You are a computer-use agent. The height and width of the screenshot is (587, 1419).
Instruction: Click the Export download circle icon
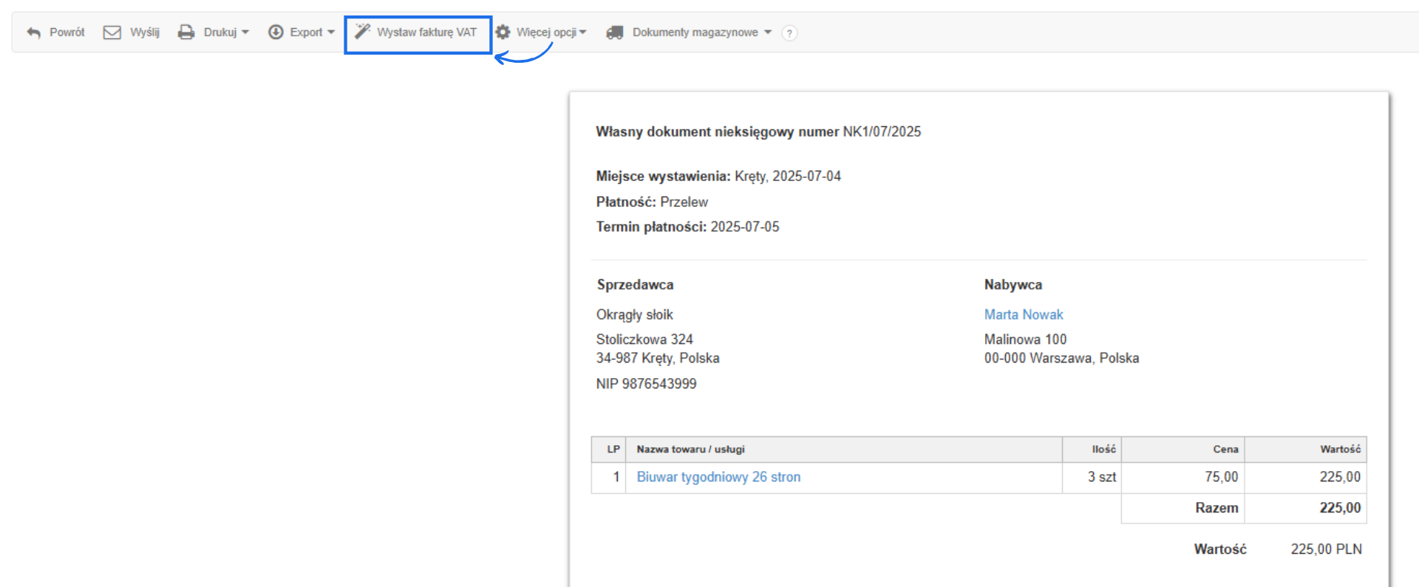276,32
